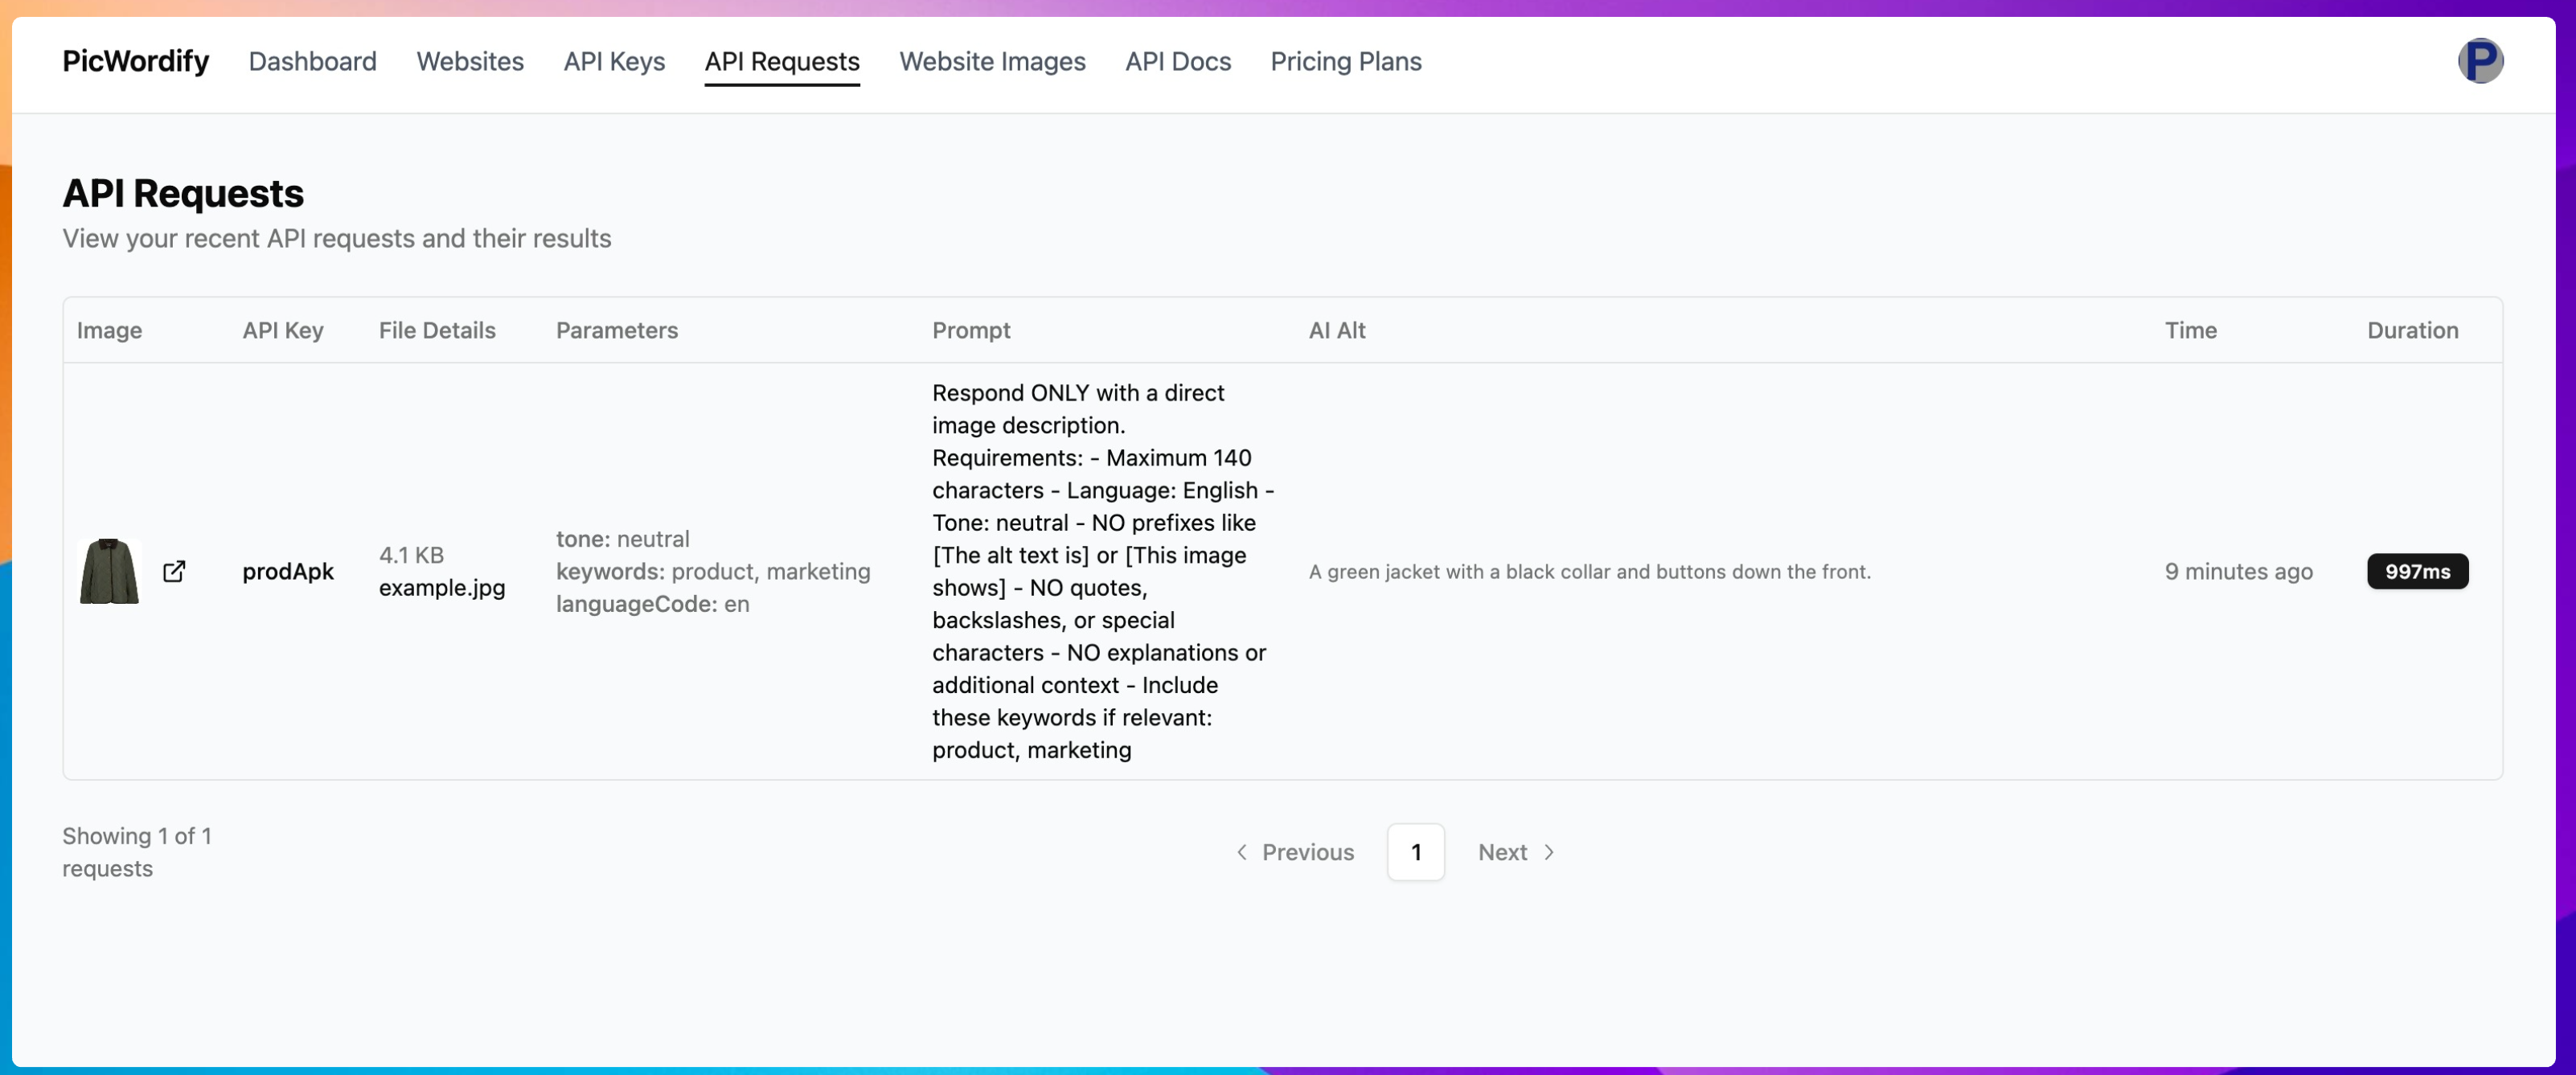Click the example.jpg file name
The width and height of the screenshot is (2576, 1075).
[x=442, y=587]
